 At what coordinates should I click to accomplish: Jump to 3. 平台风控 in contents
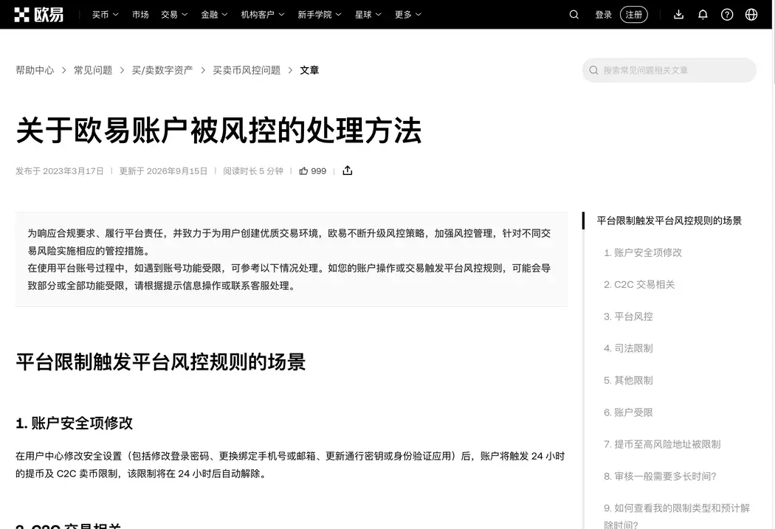[628, 317]
